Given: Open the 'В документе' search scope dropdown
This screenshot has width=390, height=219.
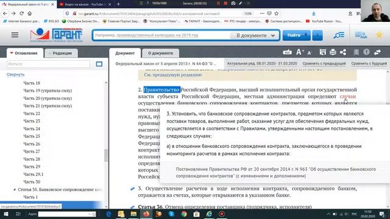Looking at the screenshot, I should click(x=255, y=35).
